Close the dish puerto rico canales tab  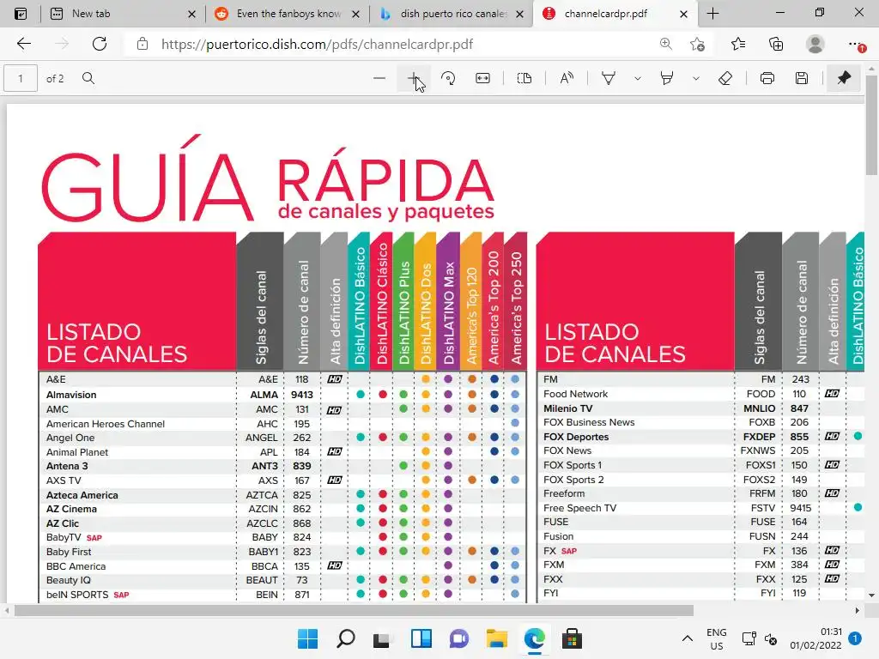click(519, 14)
